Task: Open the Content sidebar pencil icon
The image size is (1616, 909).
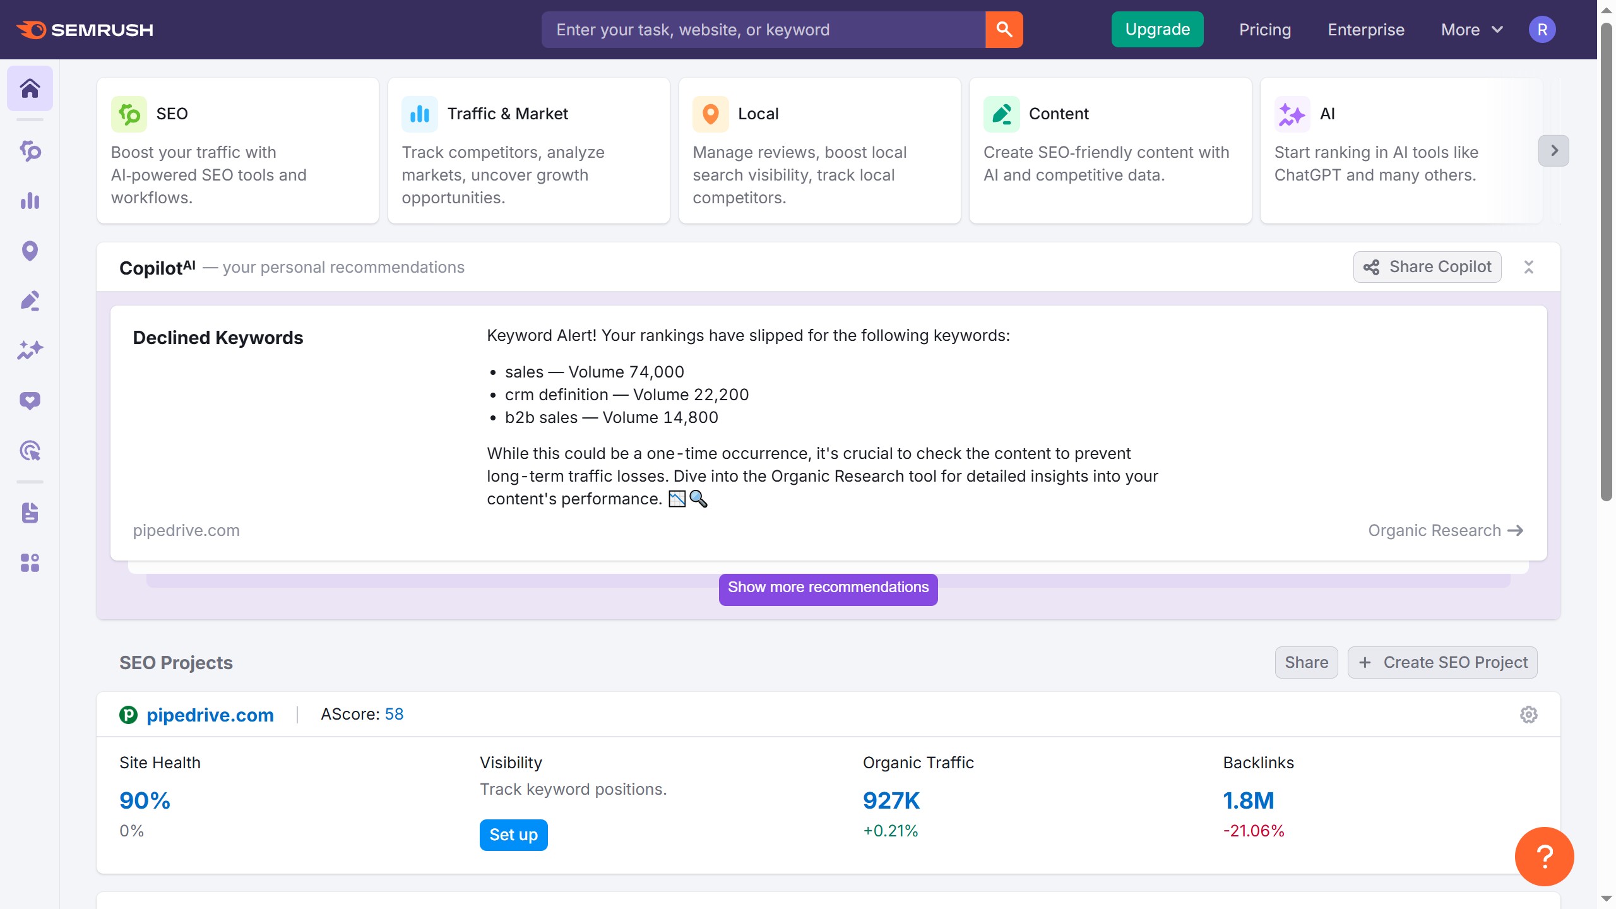Action: pos(30,300)
